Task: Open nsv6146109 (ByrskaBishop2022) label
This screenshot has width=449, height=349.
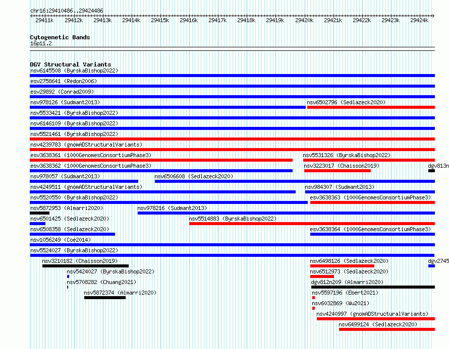Action: (74, 123)
